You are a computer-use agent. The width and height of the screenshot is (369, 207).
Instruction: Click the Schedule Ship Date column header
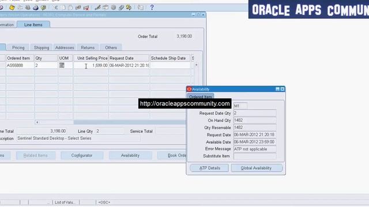170,58
